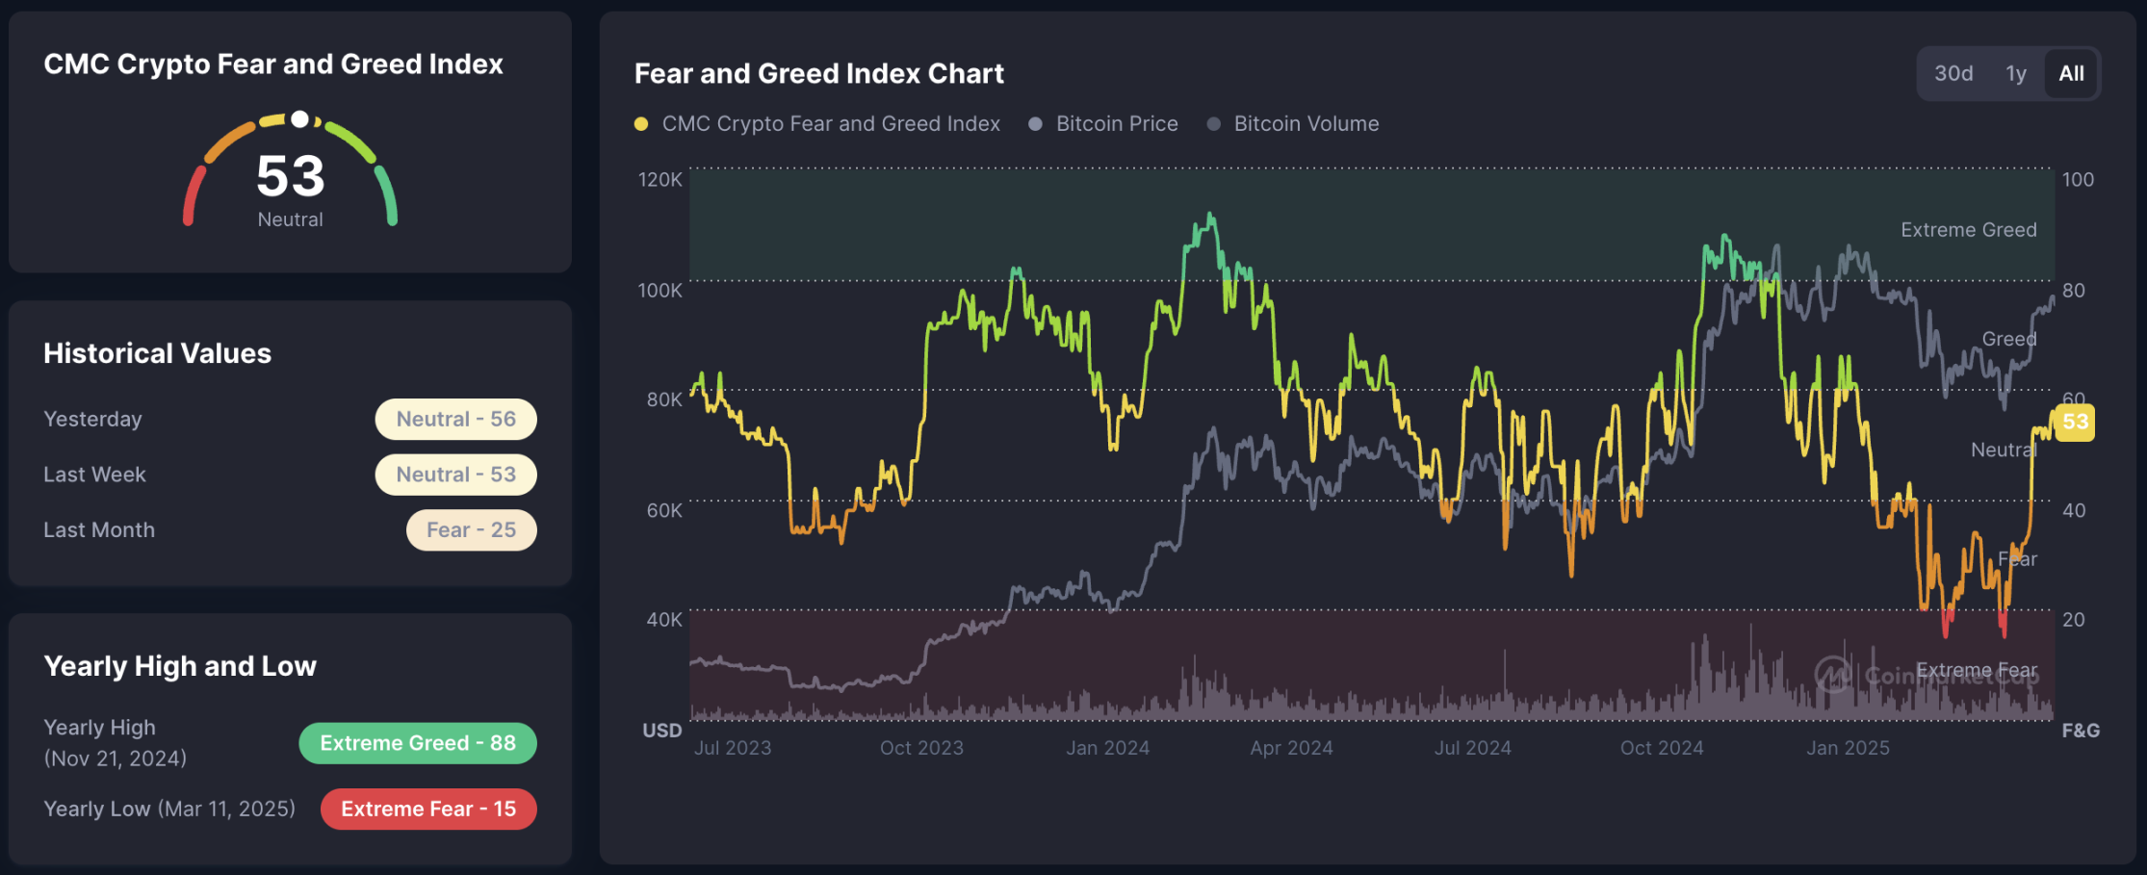This screenshot has width=2147, height=875.
Task: Select the All time range tab
Action: pyautogui.click(x=2071, y=73)
